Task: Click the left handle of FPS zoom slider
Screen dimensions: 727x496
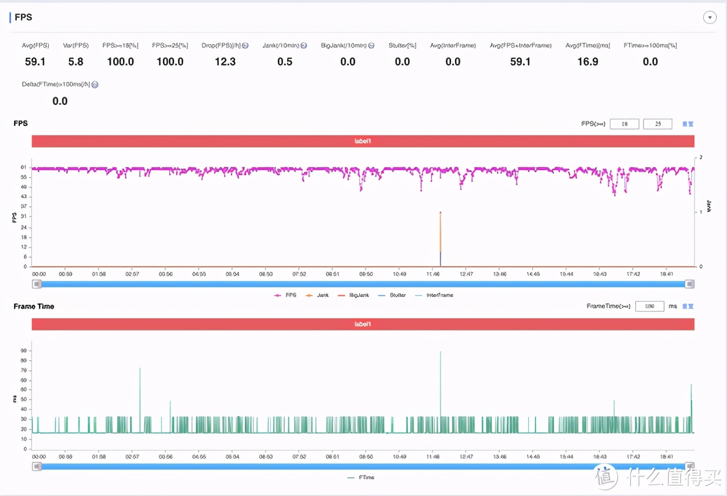Action: tap(36, 284)
